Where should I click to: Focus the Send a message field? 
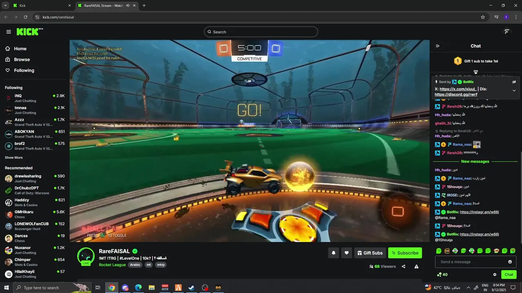(476, 262)
